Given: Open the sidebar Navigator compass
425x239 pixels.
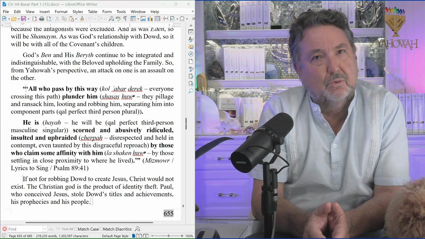Looking at the screenshot, I should coord(191,54).
